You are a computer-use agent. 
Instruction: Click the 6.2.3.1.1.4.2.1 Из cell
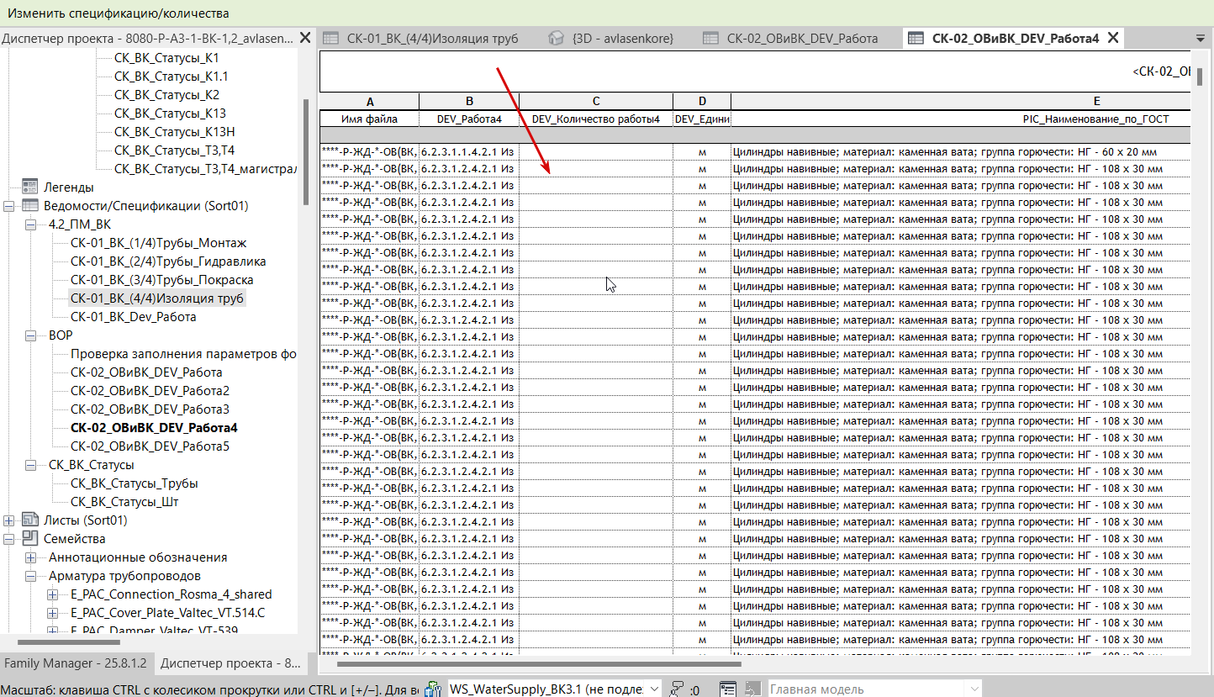(469, 152)
